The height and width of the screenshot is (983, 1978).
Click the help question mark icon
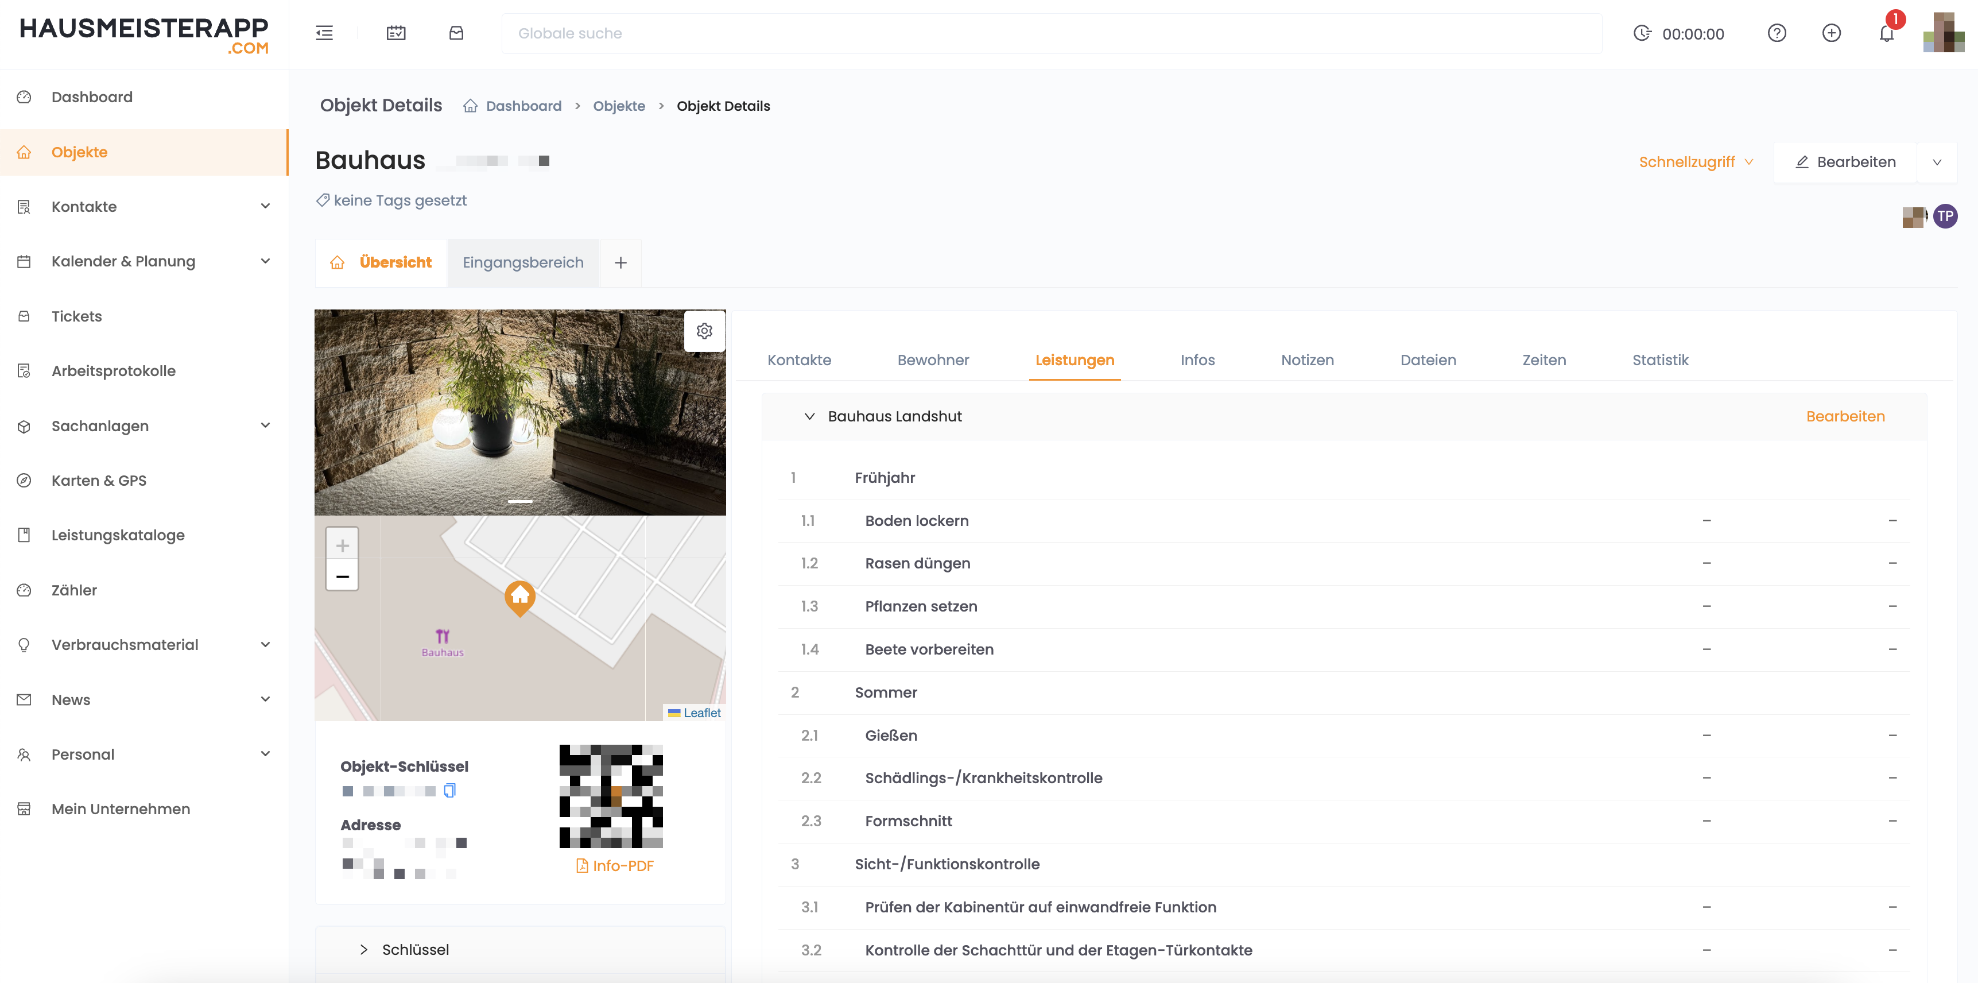(x=1776, y=33)
